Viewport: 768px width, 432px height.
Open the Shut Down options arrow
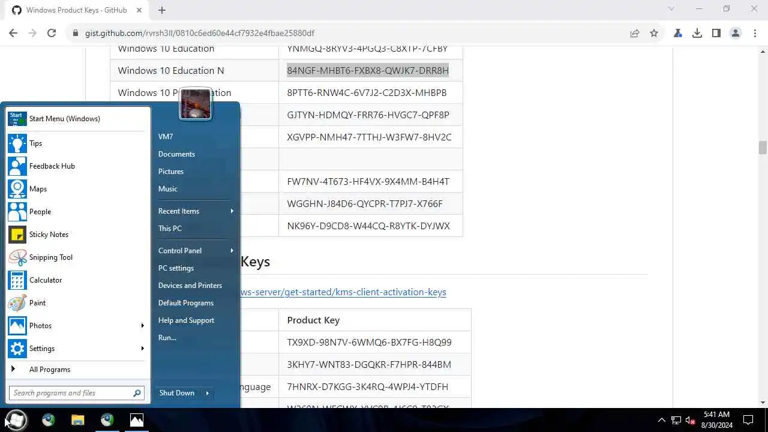pyautogui.click(x=207, y=393)
